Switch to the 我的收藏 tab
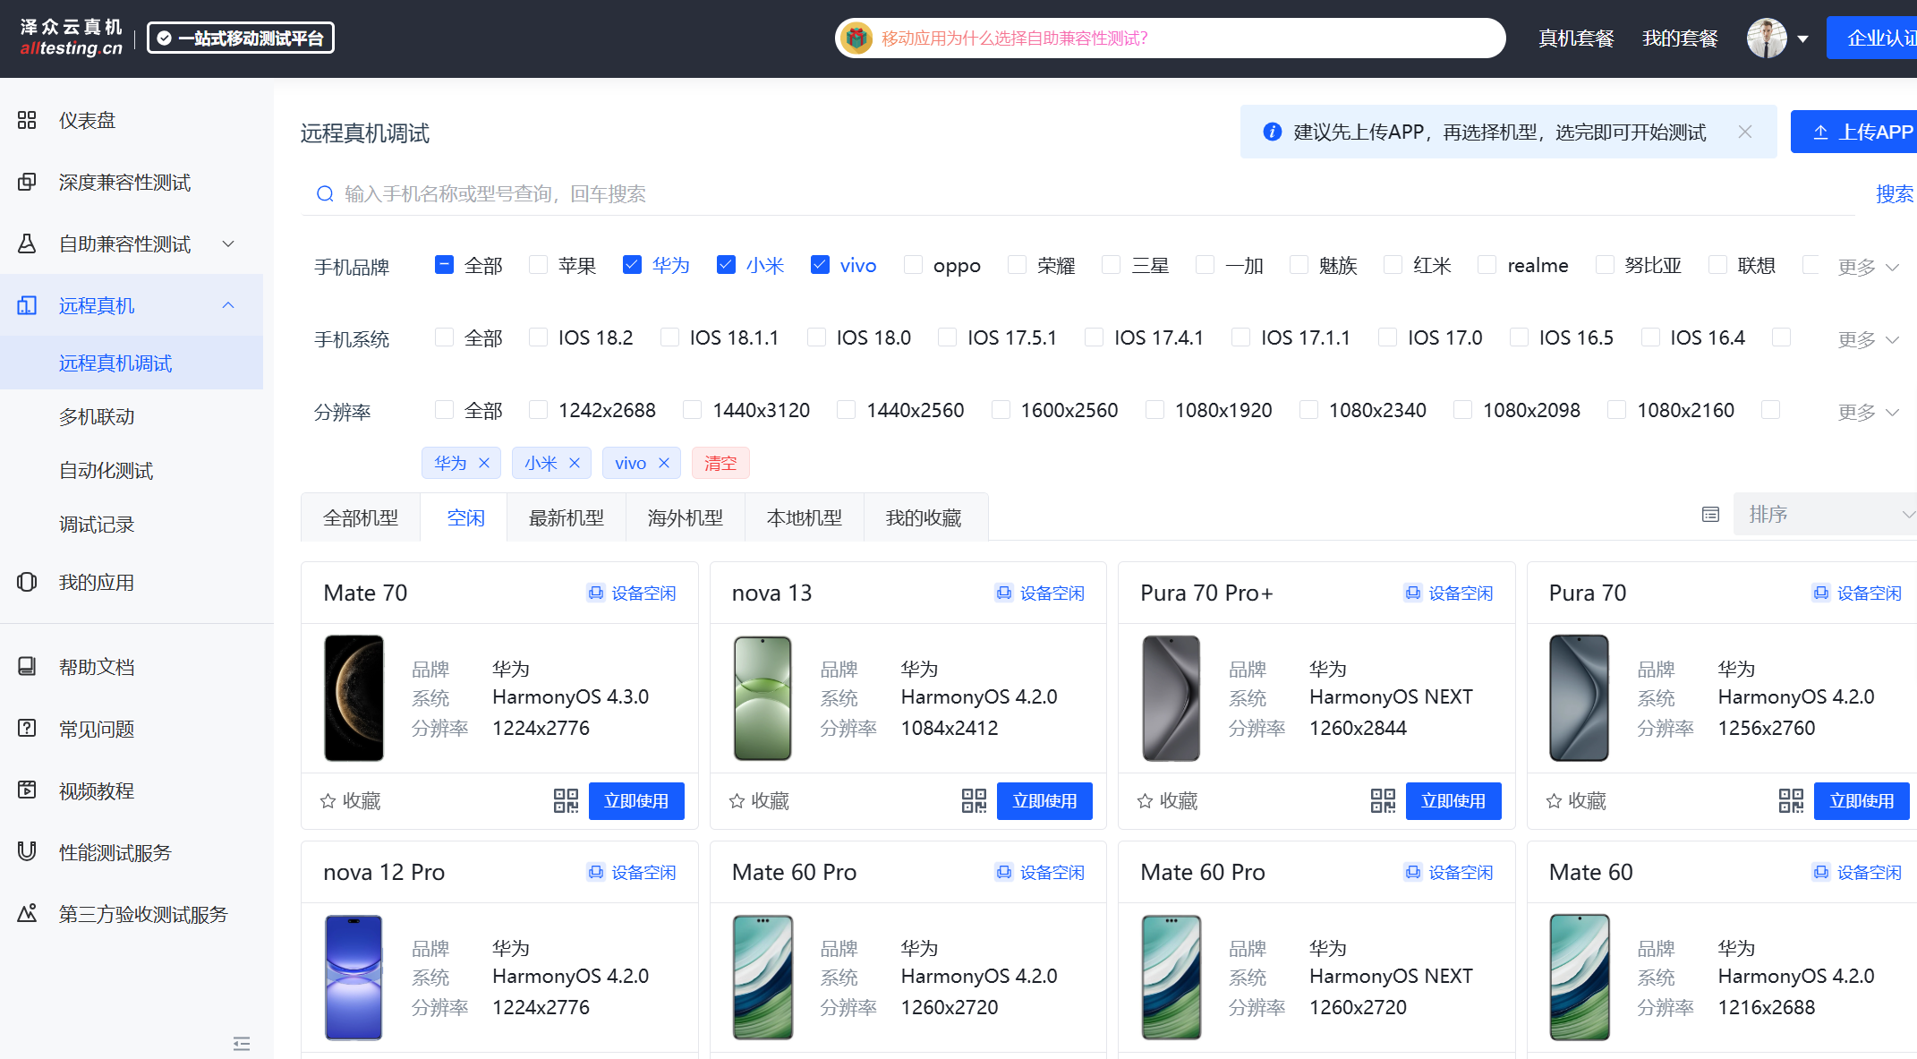The image size is (1917, 1059). pyautogui.click(x=924, y=517)
